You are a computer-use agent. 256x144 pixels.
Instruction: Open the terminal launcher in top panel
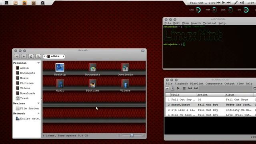pyautogui.click(x=6, y=3)
